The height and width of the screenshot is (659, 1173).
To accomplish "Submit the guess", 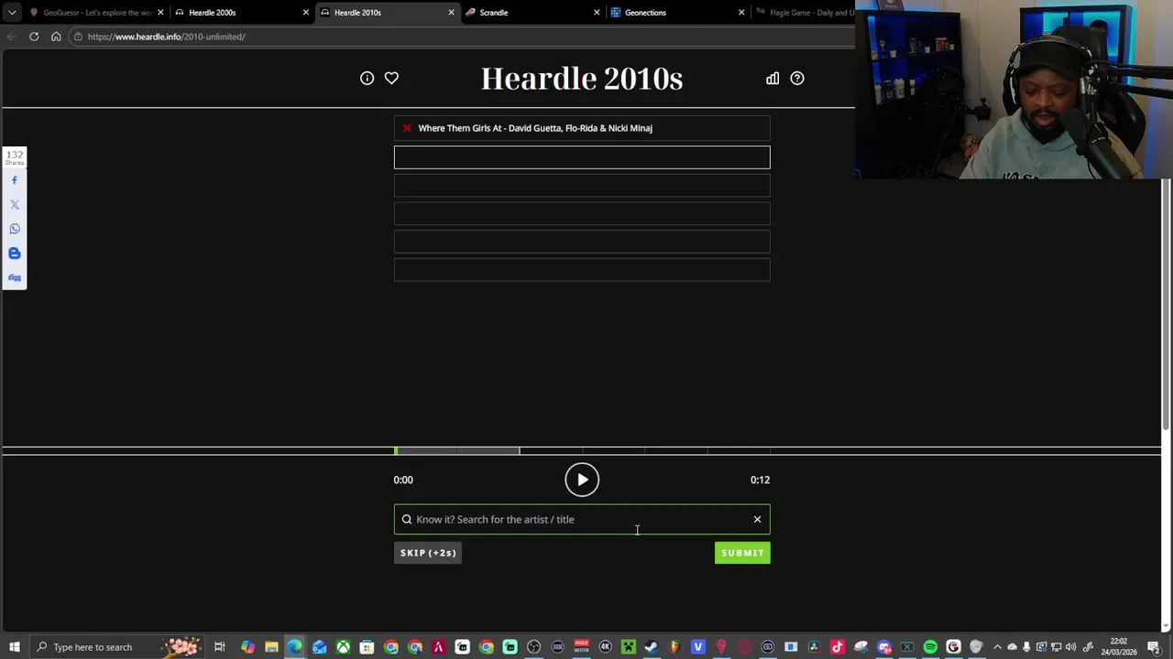I will tap(742, 553).
